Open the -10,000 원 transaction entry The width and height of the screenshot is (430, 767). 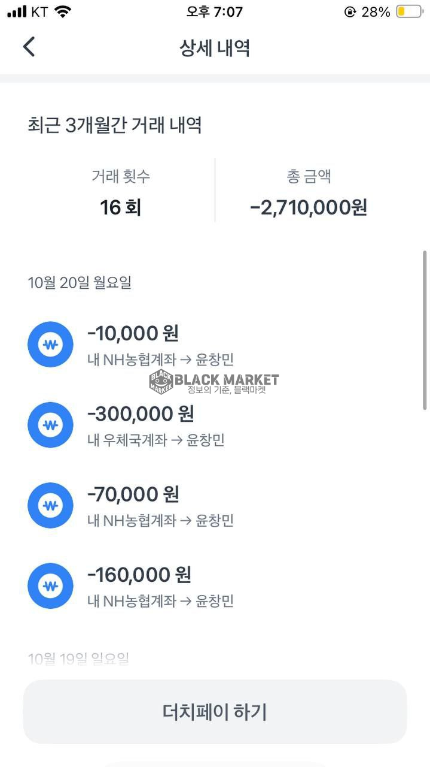(x=160, y=344)
